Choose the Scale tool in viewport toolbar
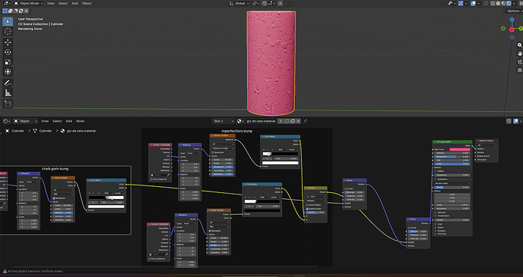This screenshot has height=277, width=523. coord(8,62)
